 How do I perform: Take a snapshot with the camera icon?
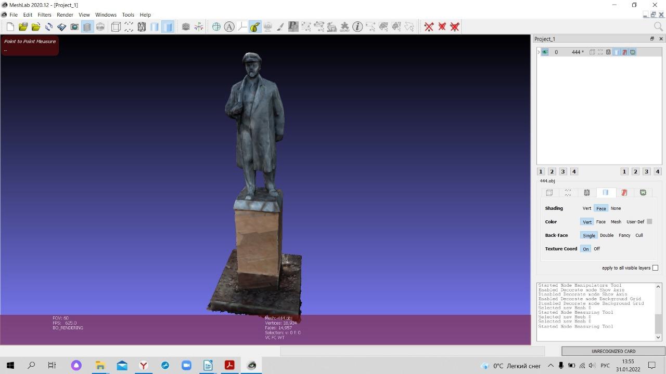tap(74, 26)
